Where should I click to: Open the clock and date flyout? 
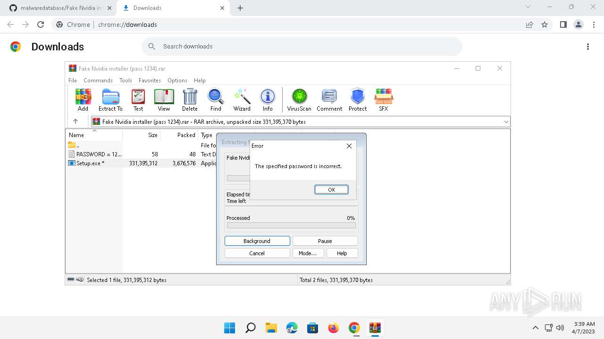click(584, 328)
